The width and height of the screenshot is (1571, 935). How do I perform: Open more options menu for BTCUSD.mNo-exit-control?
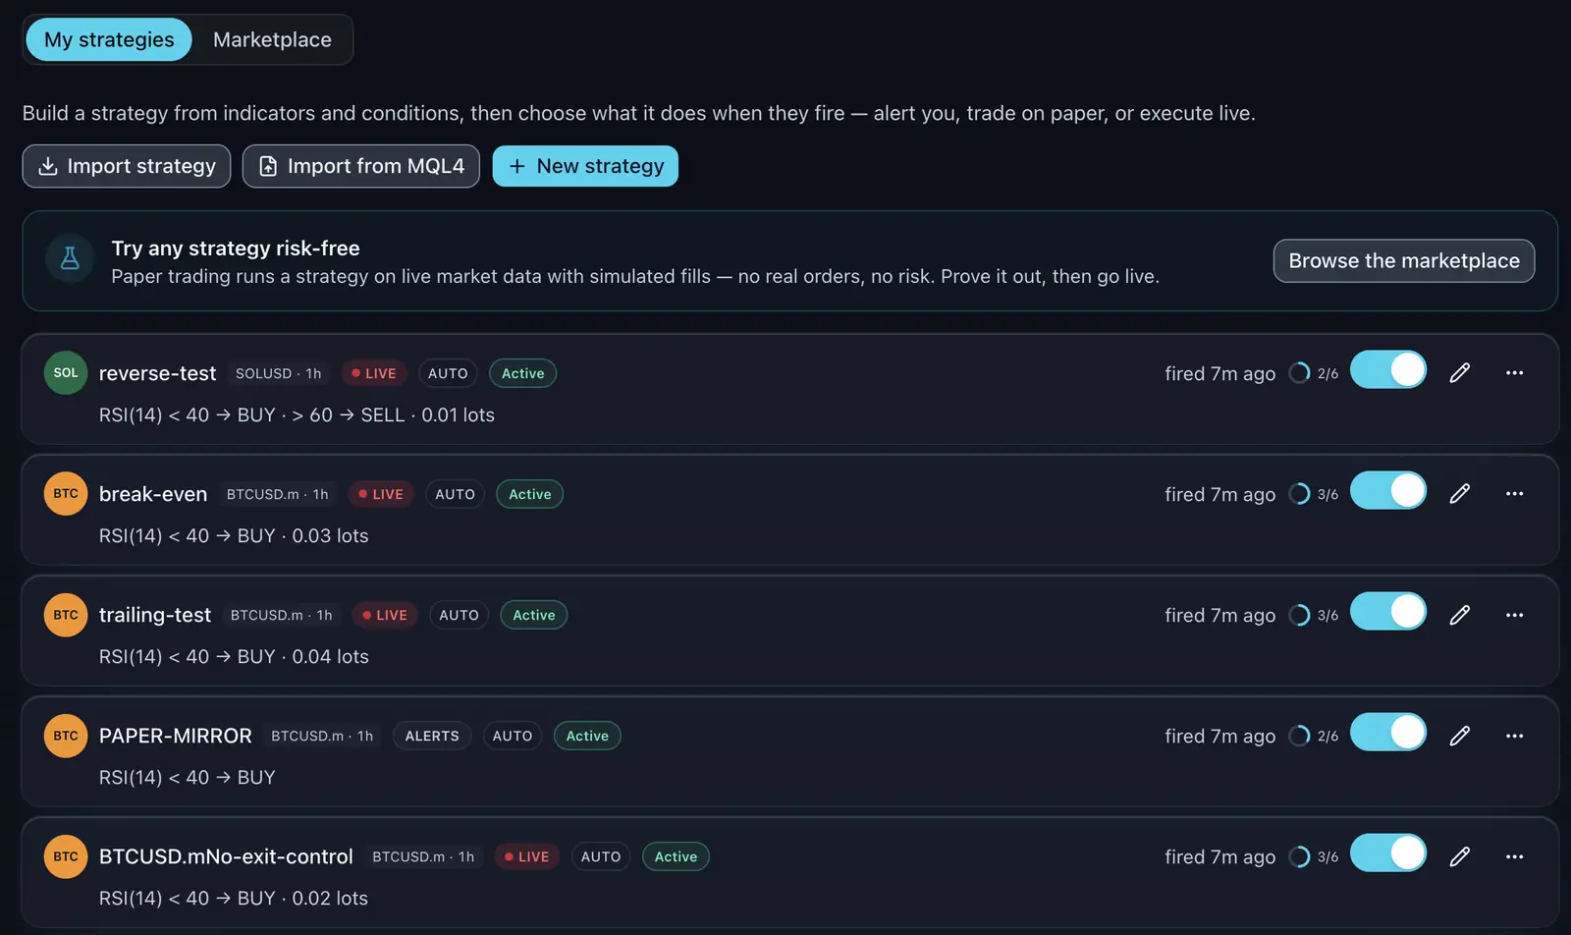coord(1515,856)
